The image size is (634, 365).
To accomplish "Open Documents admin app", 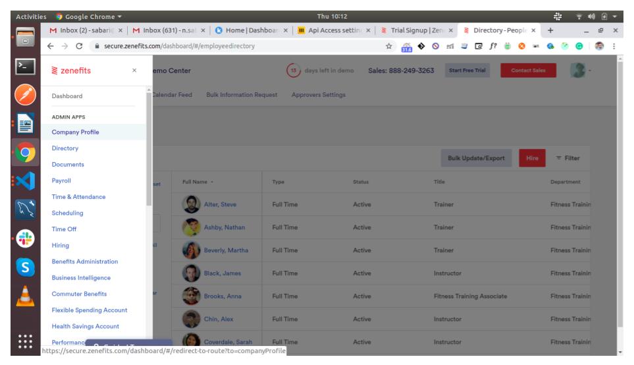I will 68,164.
